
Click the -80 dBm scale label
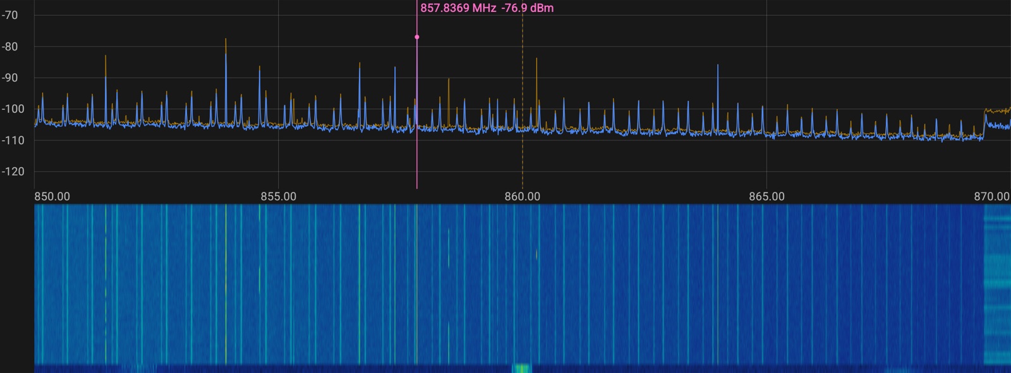click(9, 47)
